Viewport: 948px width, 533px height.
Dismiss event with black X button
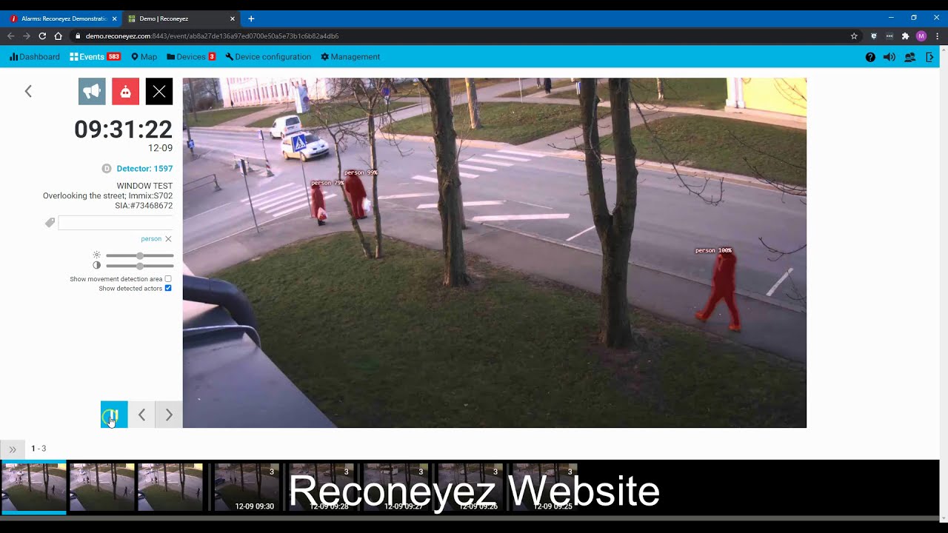tap(159, 91)
